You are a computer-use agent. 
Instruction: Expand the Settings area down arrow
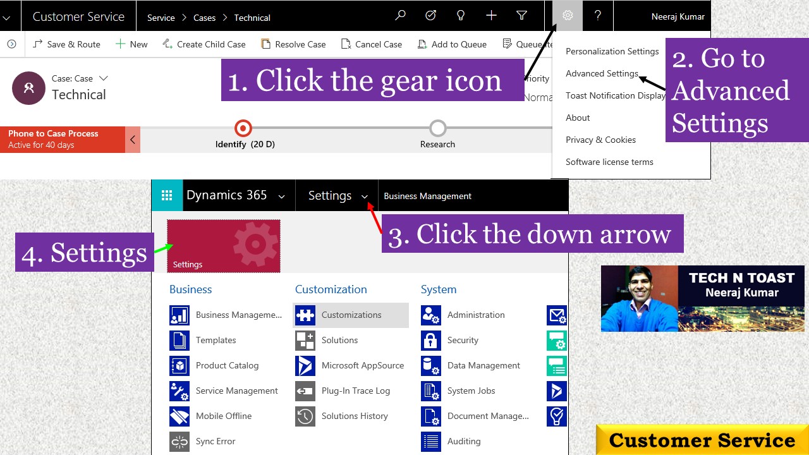(x=365, y=197)
